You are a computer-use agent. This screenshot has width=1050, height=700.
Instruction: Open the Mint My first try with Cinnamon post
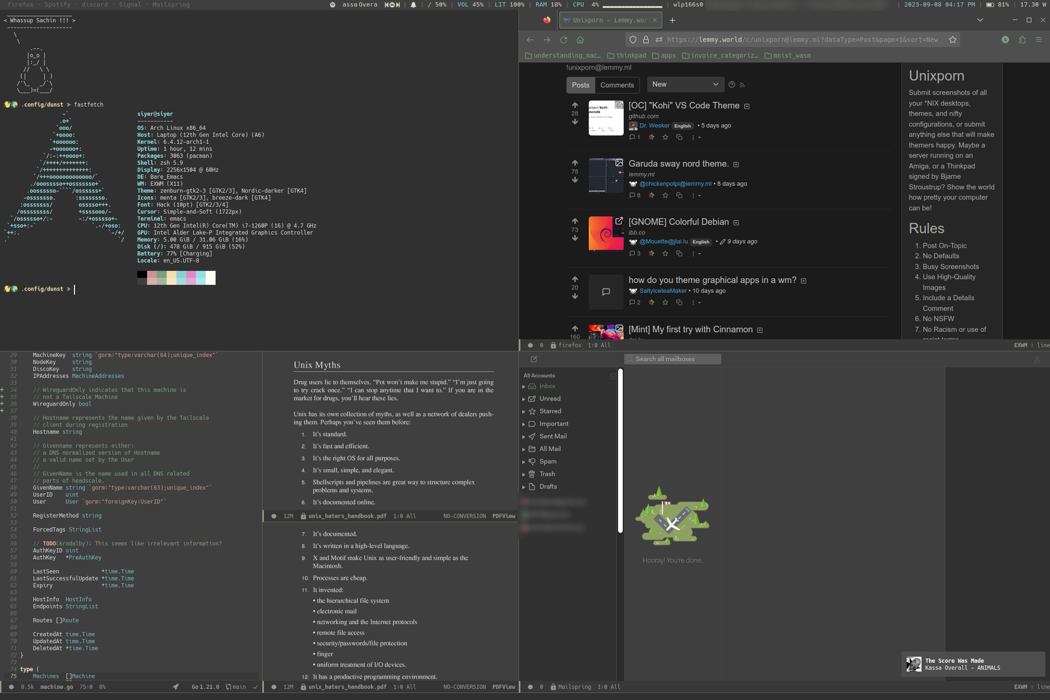pos(690,330)
